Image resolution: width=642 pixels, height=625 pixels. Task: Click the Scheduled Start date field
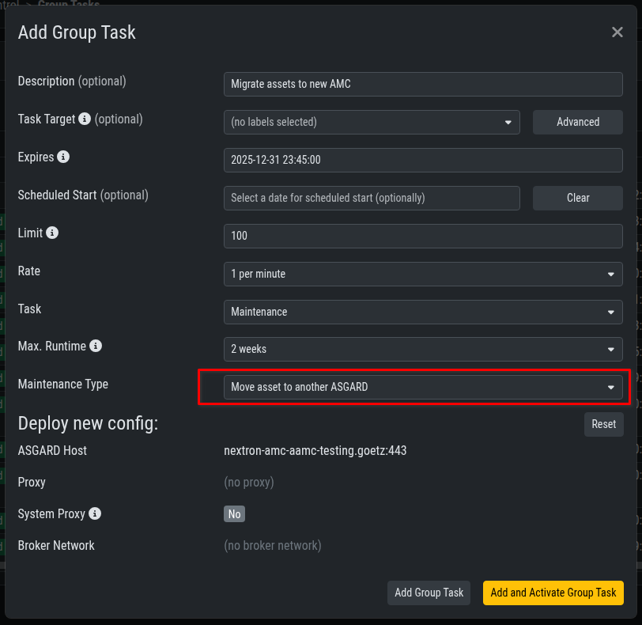click(372, 199)
